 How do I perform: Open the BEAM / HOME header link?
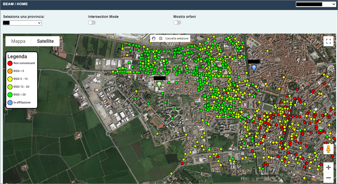pos(15,4)
